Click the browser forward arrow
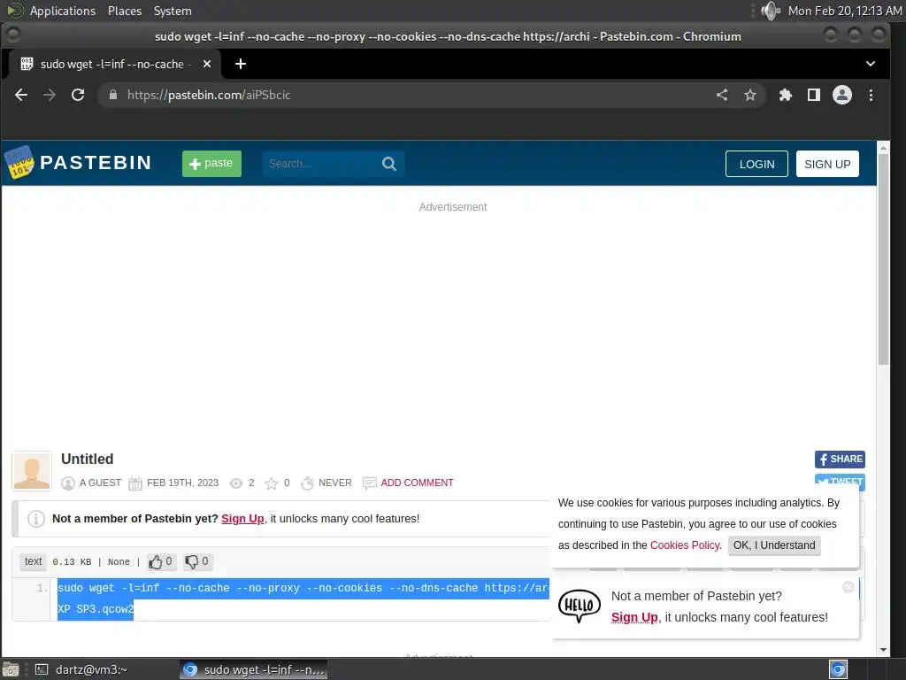 [x=50, y=95]
